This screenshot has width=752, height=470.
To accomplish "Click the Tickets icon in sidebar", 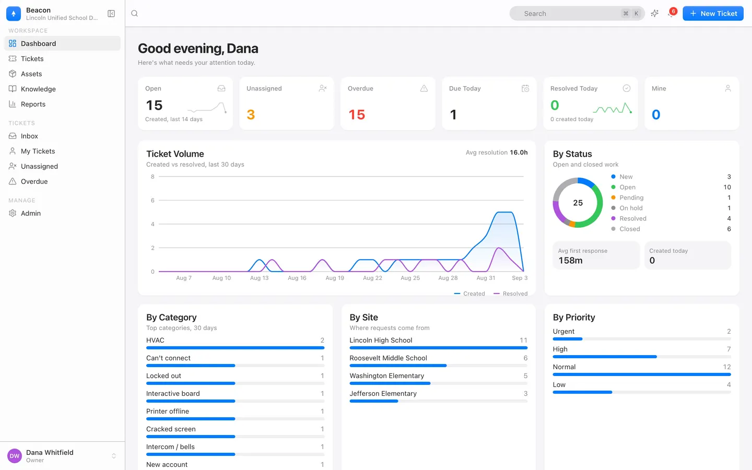I will (x=13, y=58).
